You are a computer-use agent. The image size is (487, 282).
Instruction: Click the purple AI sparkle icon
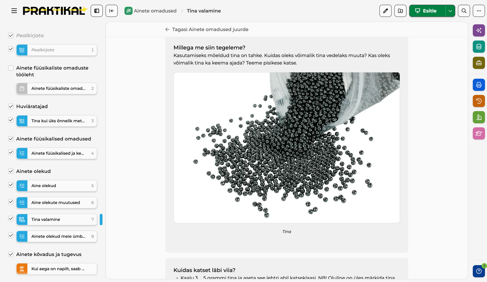pos(479,31)
